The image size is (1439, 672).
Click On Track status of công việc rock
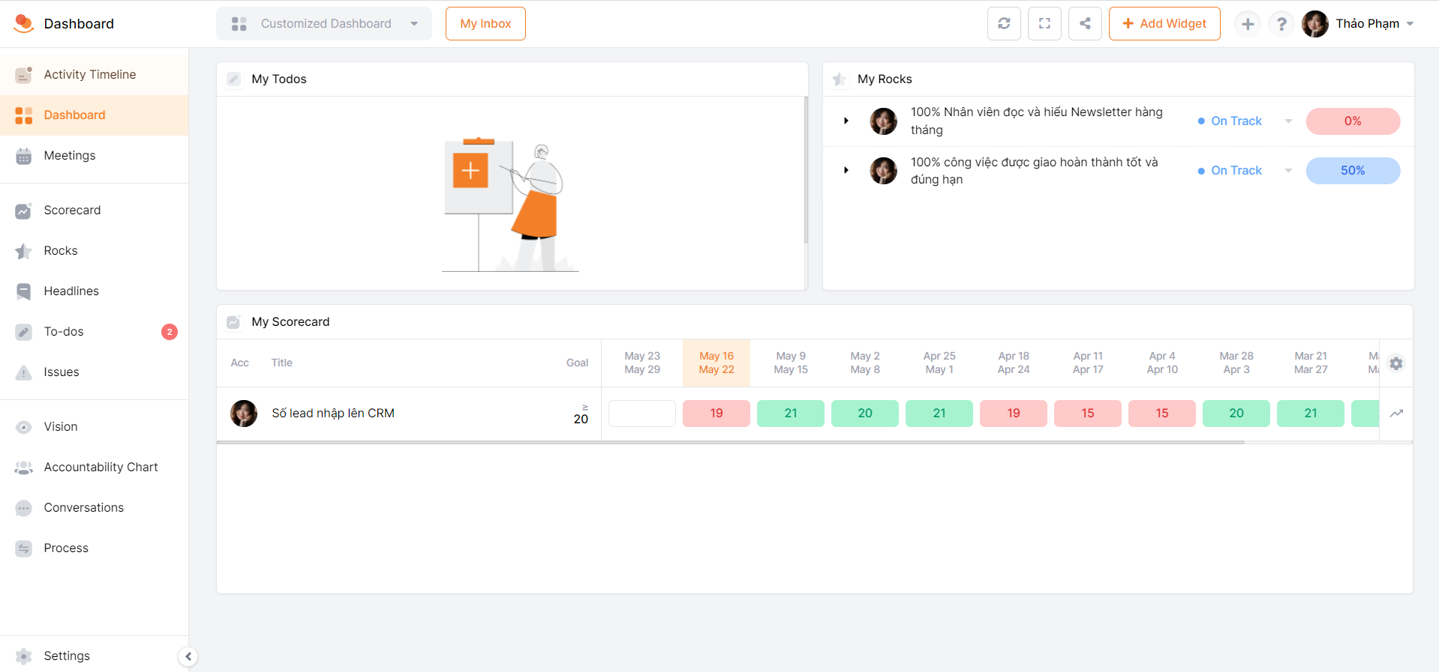(1236, 171)
